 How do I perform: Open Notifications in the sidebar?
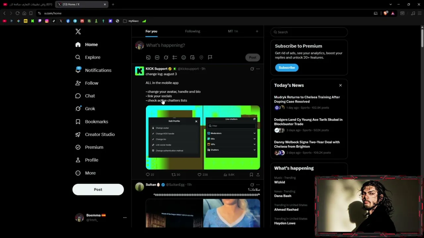point(94,70)
